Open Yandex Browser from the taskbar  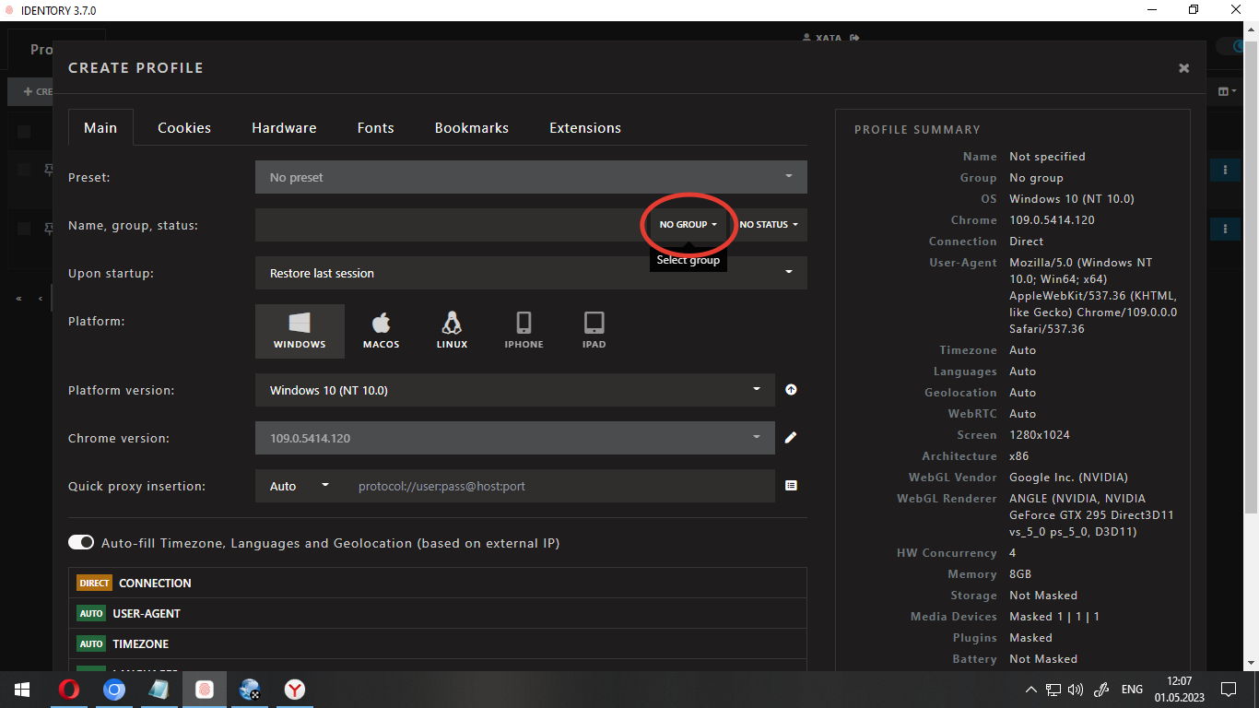[x=295, y=690]
